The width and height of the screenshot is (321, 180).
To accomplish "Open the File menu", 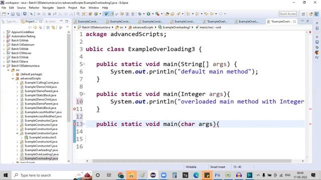I will (4, 8).
